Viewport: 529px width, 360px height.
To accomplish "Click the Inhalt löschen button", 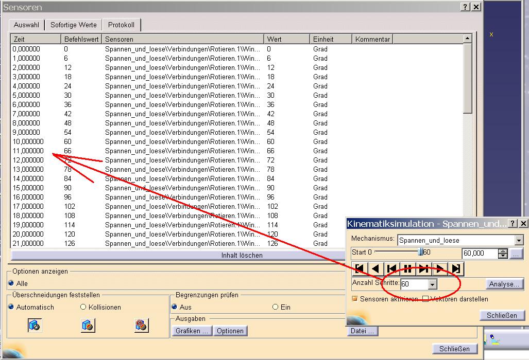I will pyautogui.click(x=242, y=255).
